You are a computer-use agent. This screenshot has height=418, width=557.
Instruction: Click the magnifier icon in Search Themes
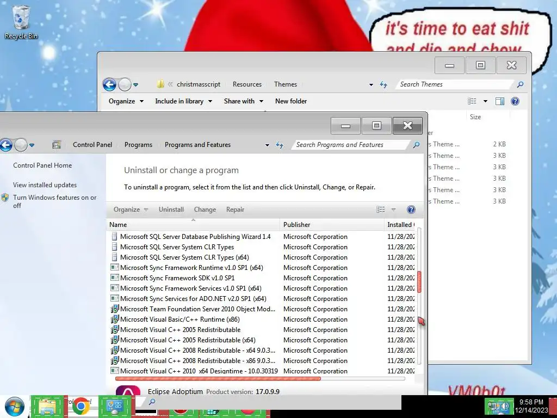tap(520, 84)
